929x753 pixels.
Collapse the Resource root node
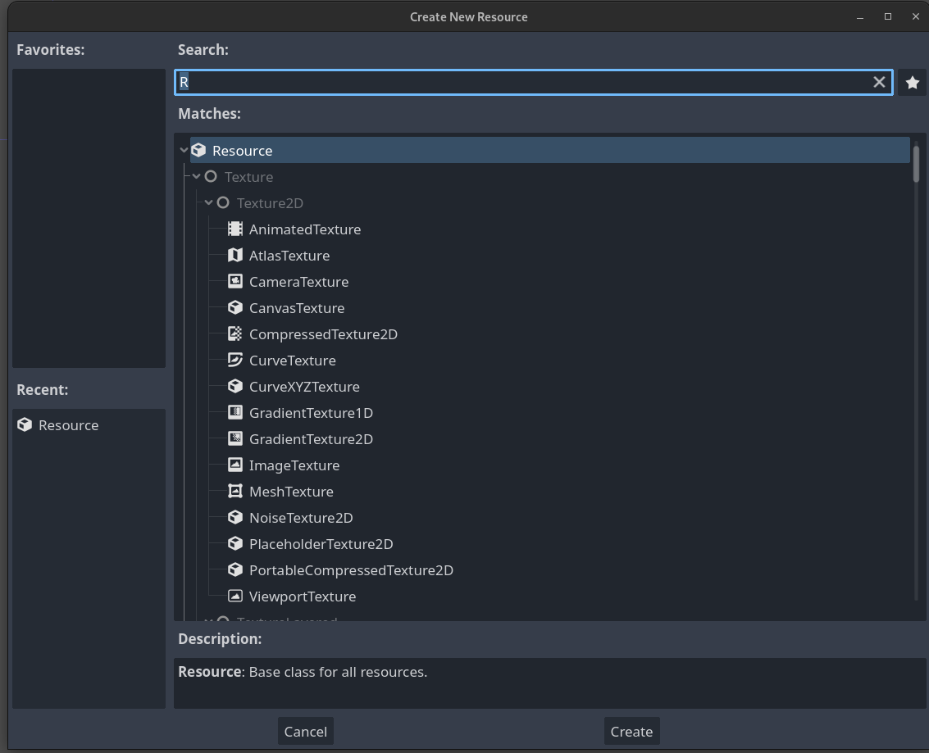[x=184, y=151]
